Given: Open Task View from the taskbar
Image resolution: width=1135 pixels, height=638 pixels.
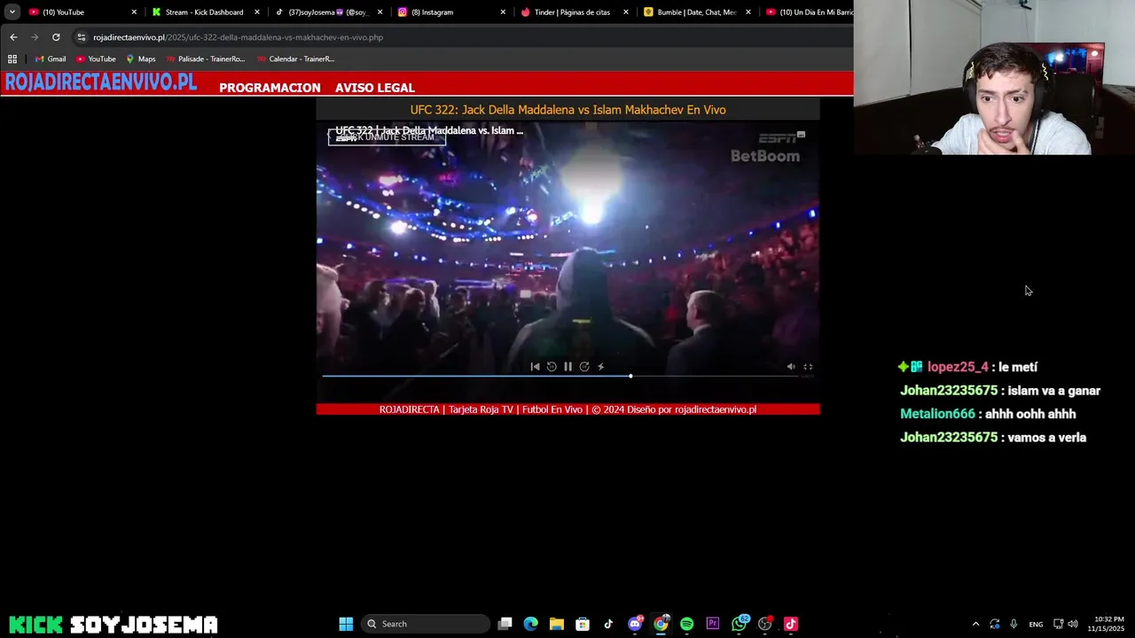Looking at the screenshot, I should click(505, 624).
